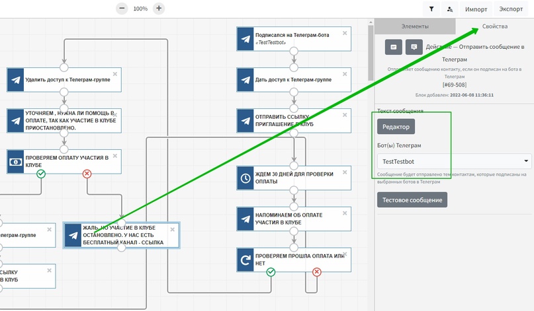Click the second gray comment icon in properties
The height and width of the screenshot is (311, 534).
[414, 47]
